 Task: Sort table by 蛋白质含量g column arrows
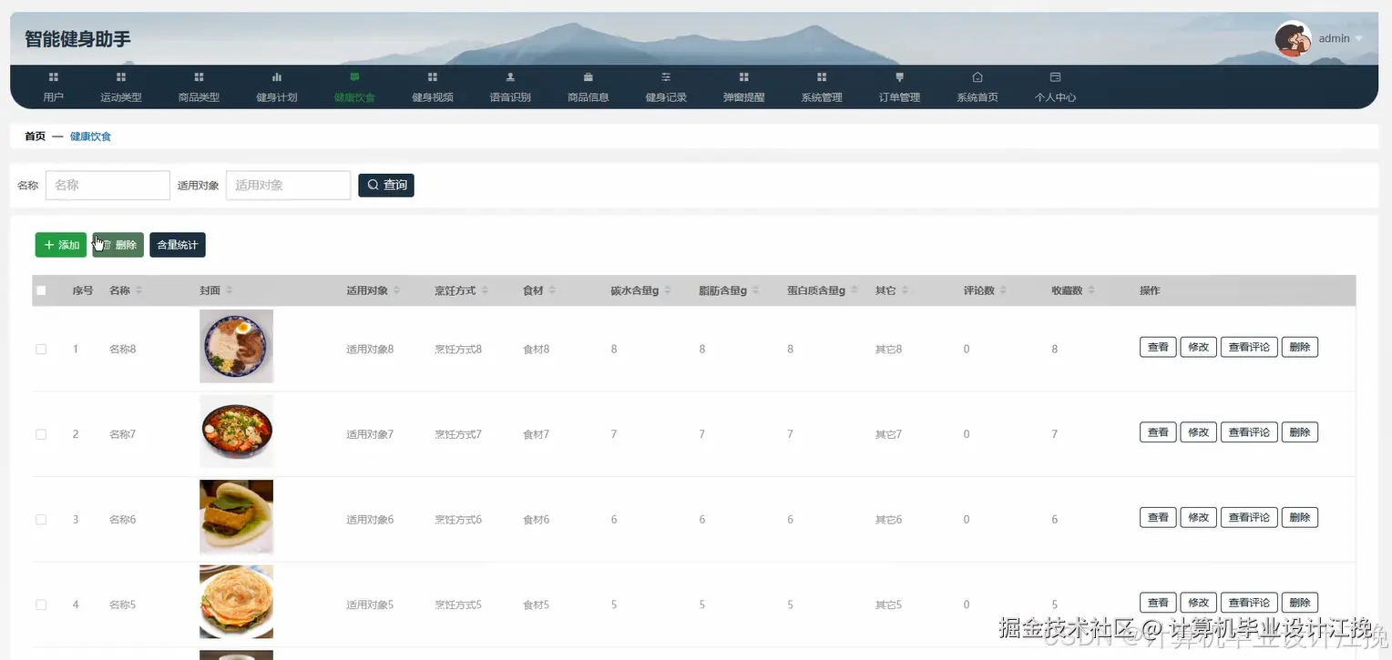point(855,290)
